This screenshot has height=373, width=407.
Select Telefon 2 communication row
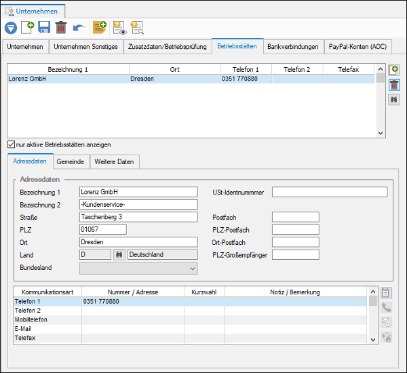tap(190, 311)
